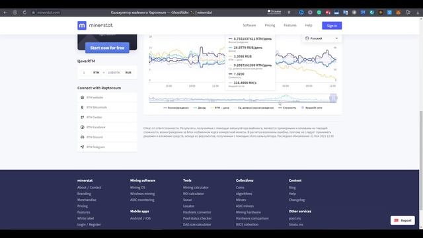This screenshot has height=238, width=423.
Task: Click the green circle browser extension icon
Action: pyautogui.click(x=319, y=13)
